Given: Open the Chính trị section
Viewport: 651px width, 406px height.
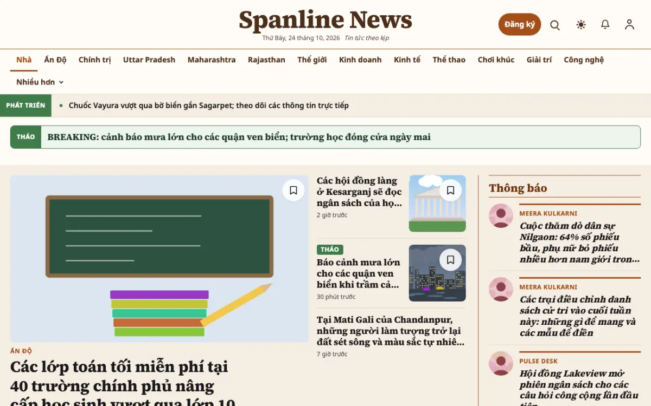Looking at the screenshot, I should (x=94, y=60).
